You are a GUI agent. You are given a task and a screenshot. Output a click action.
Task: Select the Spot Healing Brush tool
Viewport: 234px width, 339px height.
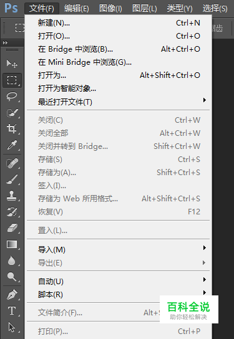pos(12,163)
